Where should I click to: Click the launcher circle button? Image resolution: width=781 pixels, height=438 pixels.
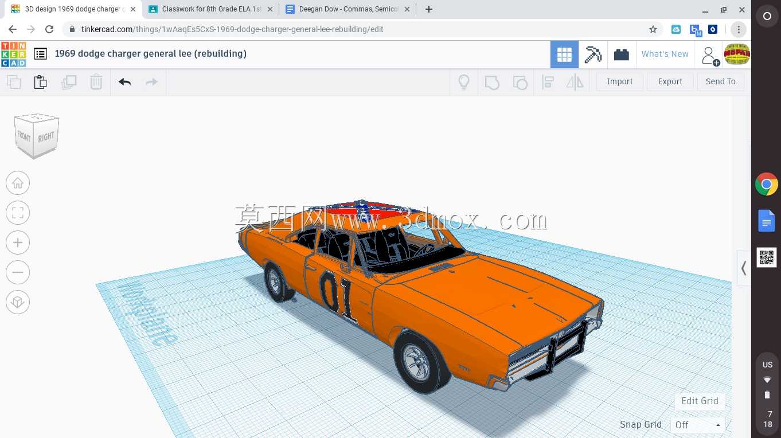[x=767, y=17]
